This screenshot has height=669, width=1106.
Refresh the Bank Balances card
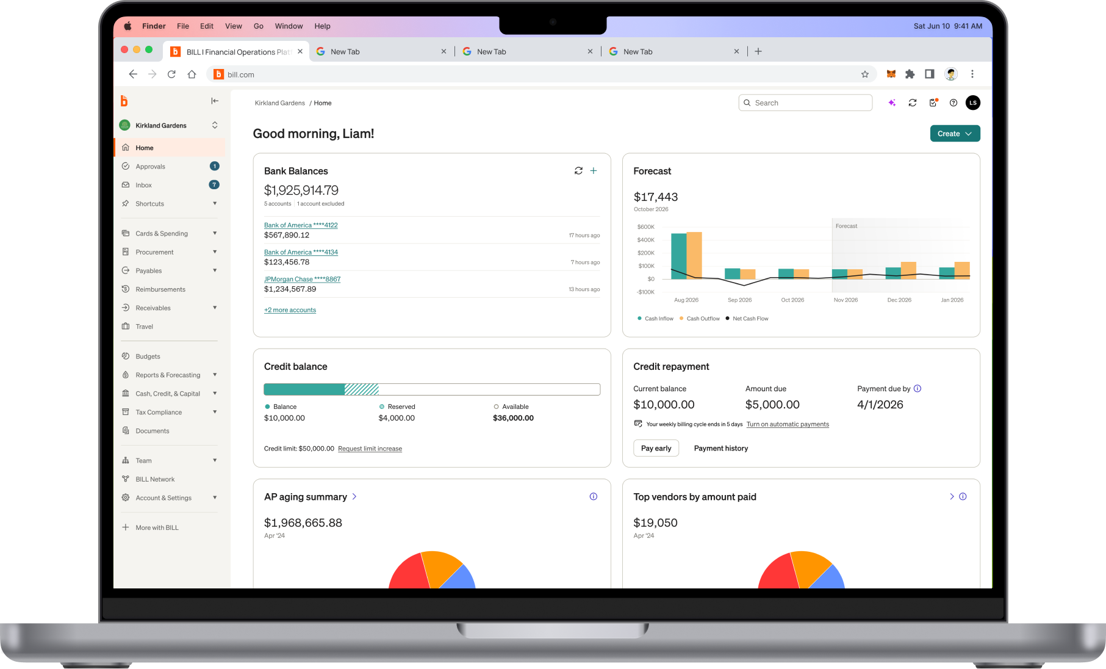click(x=578, y=170)
